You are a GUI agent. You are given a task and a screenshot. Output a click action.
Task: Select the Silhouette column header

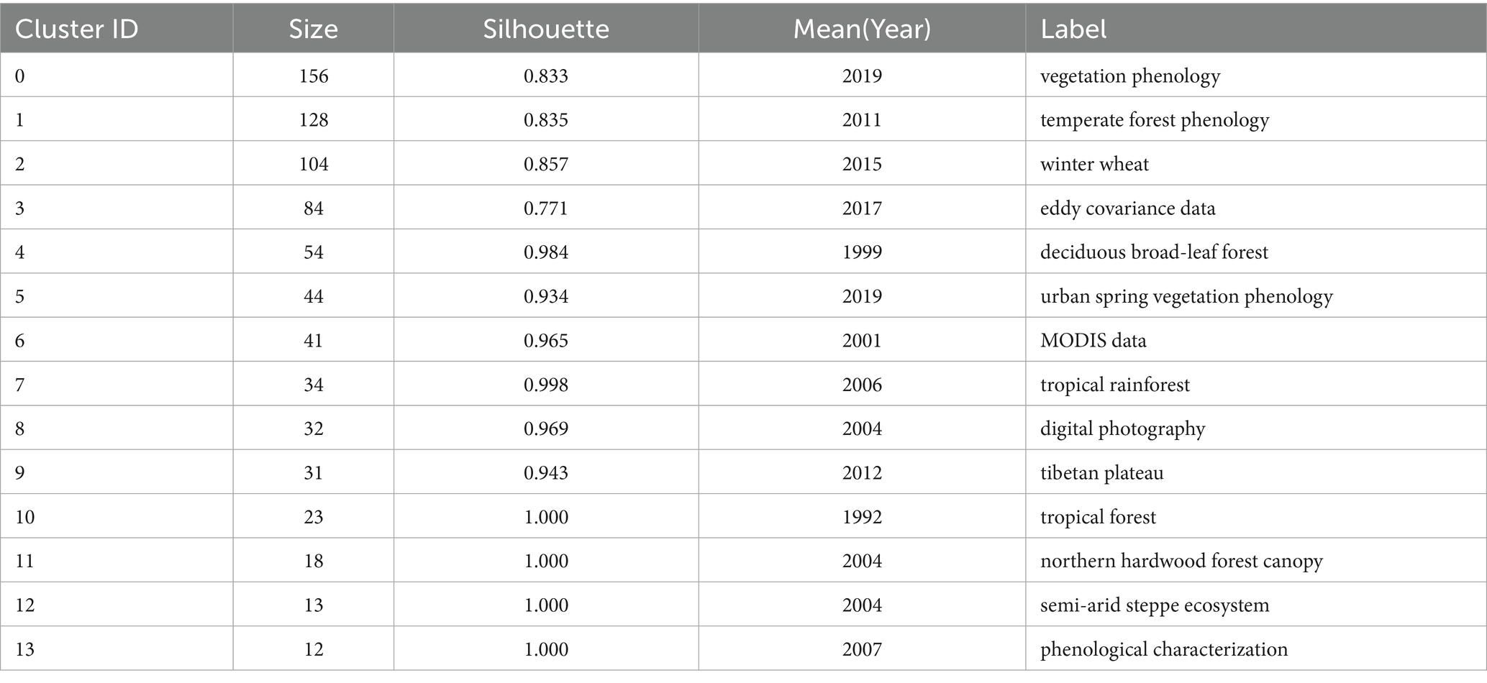[x=545, y=29]
